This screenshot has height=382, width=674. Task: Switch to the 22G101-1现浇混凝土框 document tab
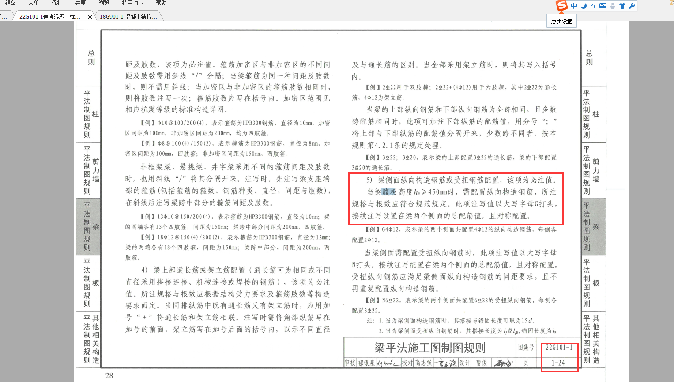click(49, 16)
